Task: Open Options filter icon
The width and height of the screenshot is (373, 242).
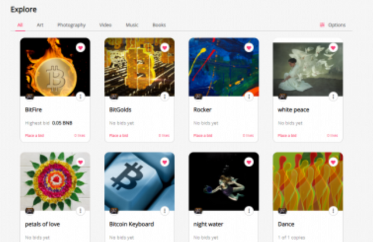Action: [322, 25]
